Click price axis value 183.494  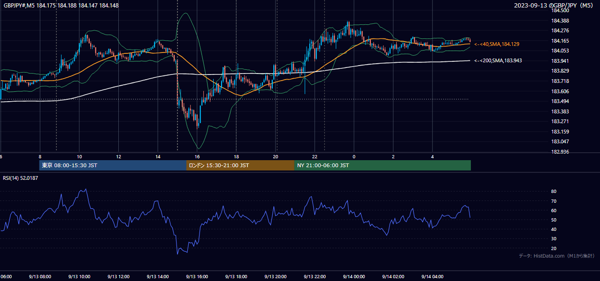(560, 101)
